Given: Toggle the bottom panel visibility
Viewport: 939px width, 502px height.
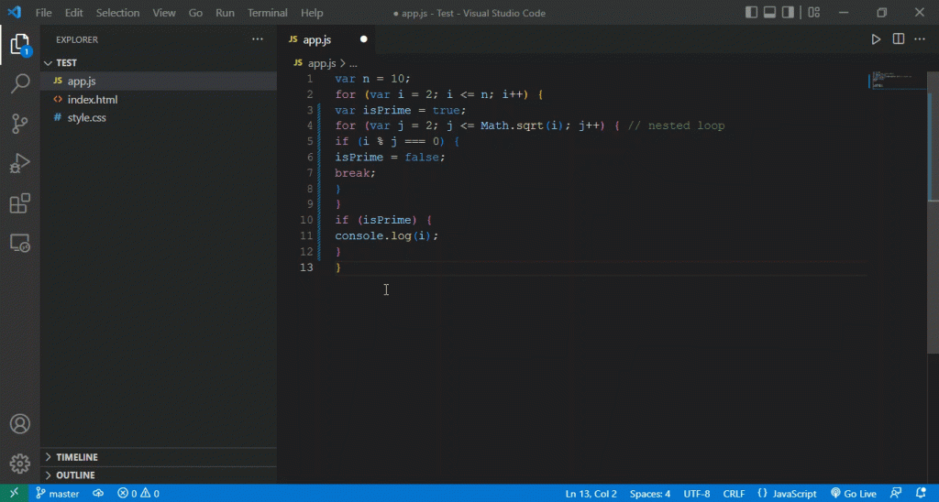Looking at the screenshot, I should [x=769, y=13].
